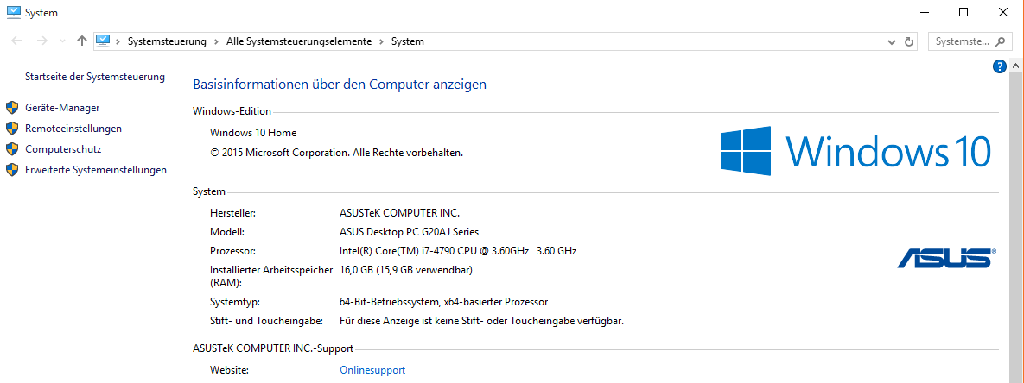
Task: Click the magnifier icon in the search box
Action: [x=1001, y=41]
